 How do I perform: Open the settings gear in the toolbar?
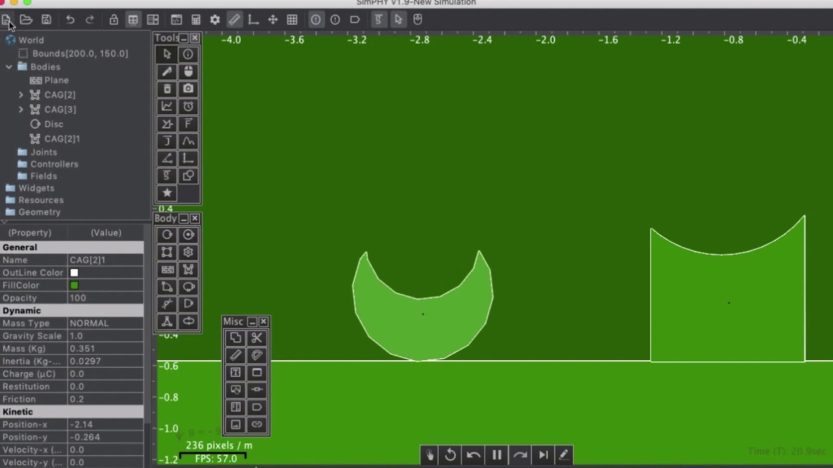point(215,20)
